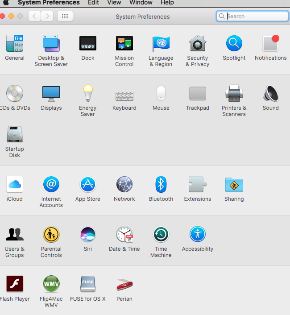Click the Back navigation arrow
Screen dimensions: 290x315
(x=34, y=16)
